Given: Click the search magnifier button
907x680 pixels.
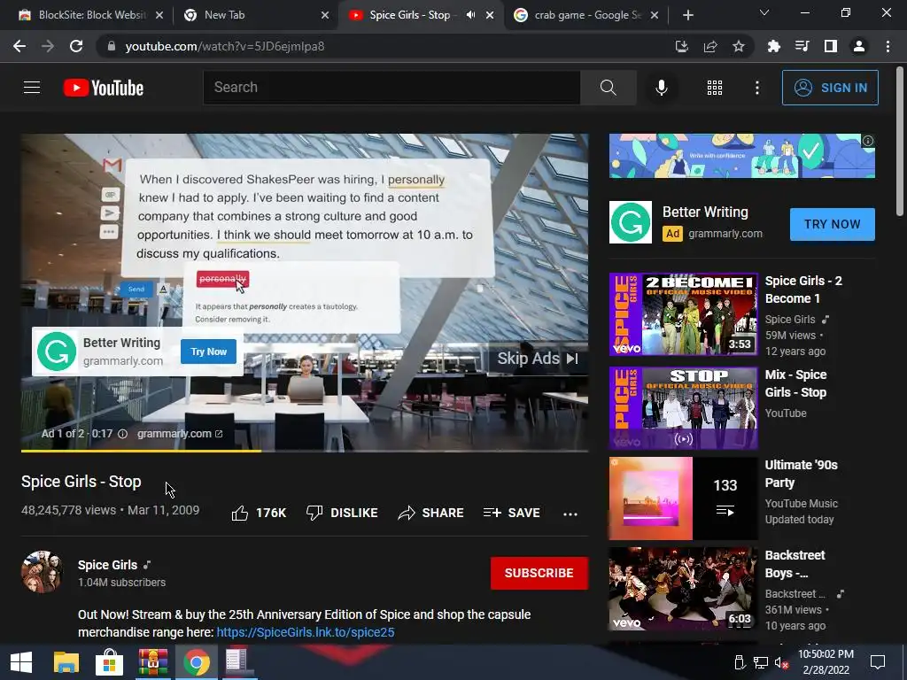Looking at the screenshot, I should (x=608, y=88).
